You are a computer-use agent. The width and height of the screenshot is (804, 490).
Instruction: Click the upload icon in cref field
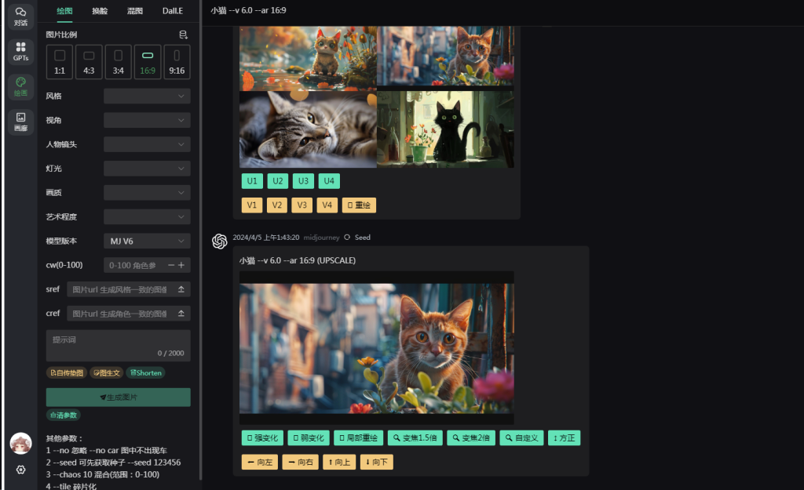(181, 314)
